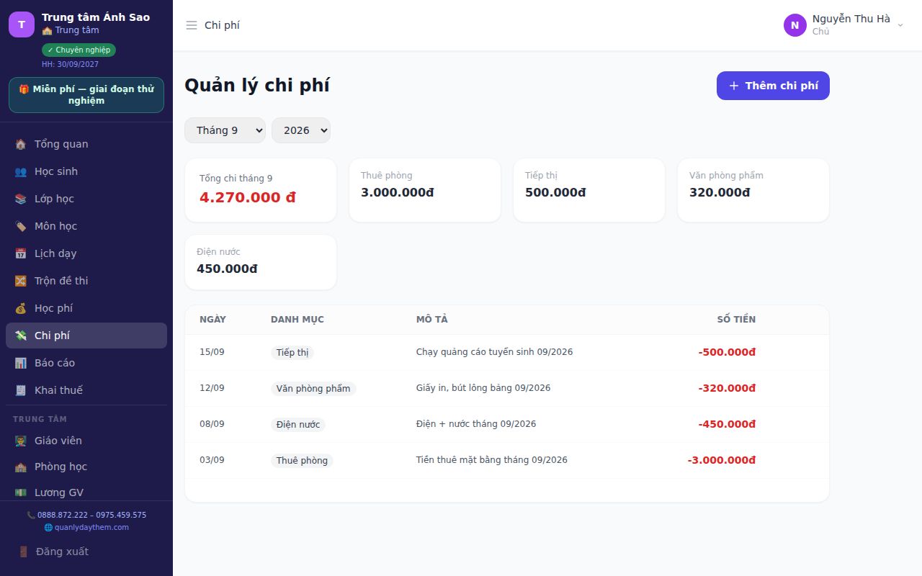The height and width of the screenshot is (576, 922).
Task: Toggle the hamburger menu icon
Action: (x=192, y=25)
